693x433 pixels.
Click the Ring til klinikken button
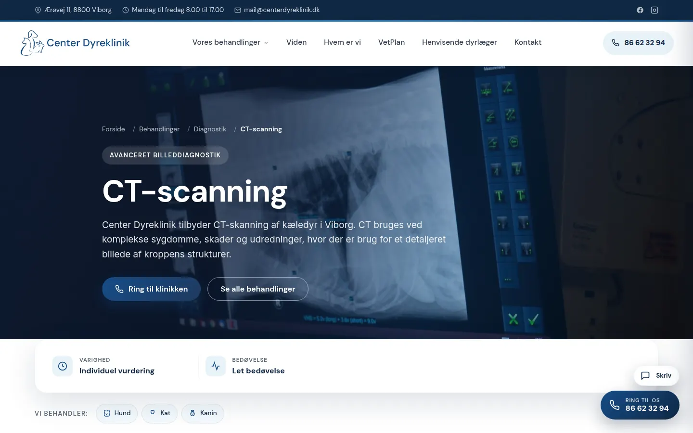(x=151, y=289)
